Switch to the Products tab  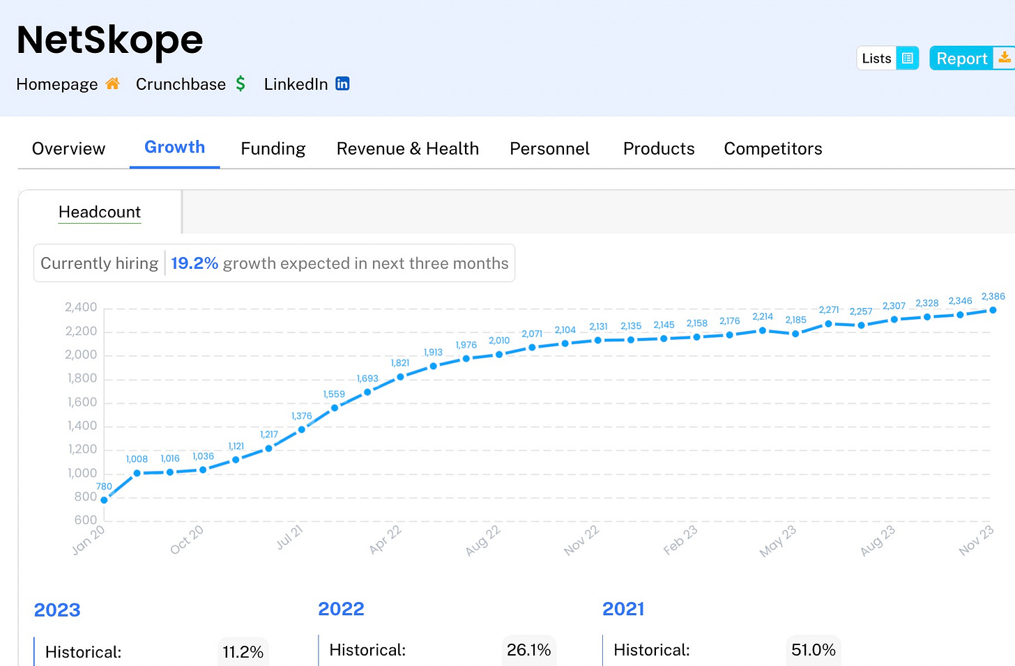659,148
